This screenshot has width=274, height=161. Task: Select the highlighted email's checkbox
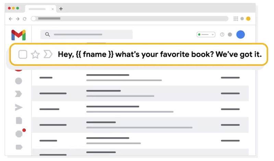coord(23,54)
